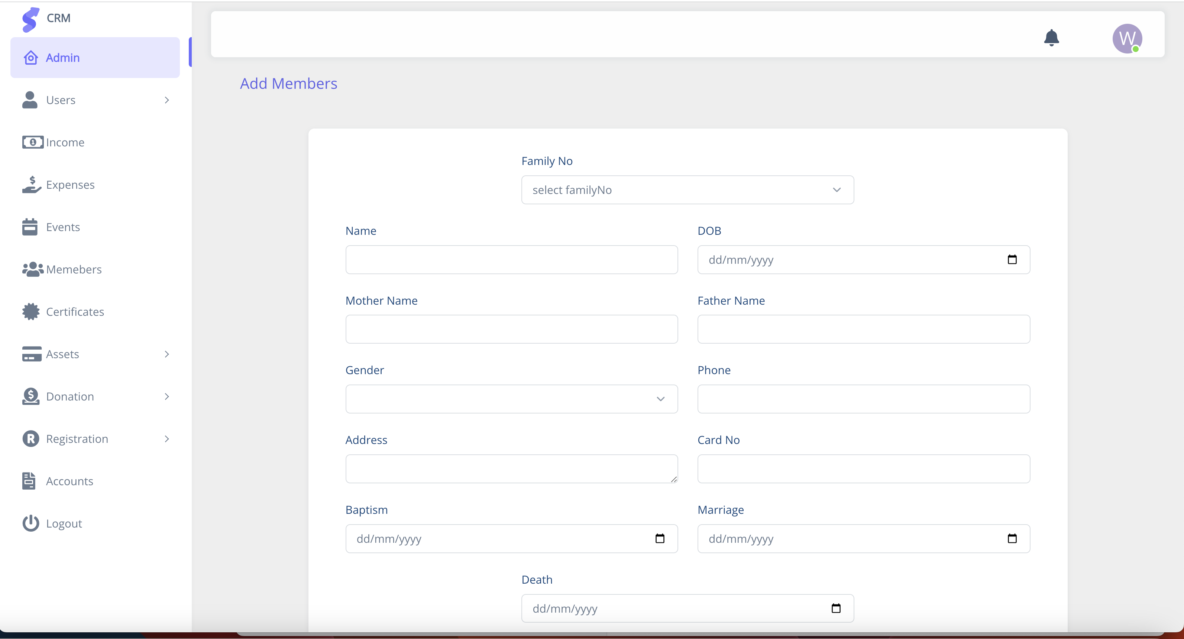Screen dimensions: 1184x639
Task: Open the Gender dropdown
Action: (511, 399)
